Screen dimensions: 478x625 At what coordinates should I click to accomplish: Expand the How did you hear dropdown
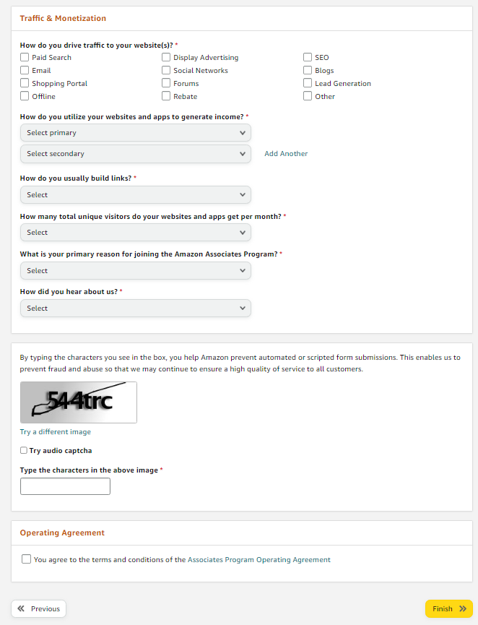pyautogui.click(x=135, y=308)
